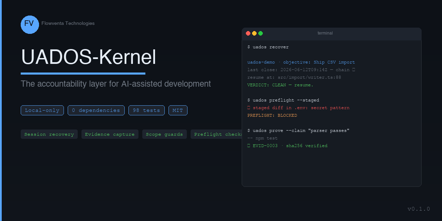Click the 'resume at: src/import/writer.ts:88' line
Image resolution: width=442 pixels, height=221 pixels.
pyautogui.click(x=294, y=77)
